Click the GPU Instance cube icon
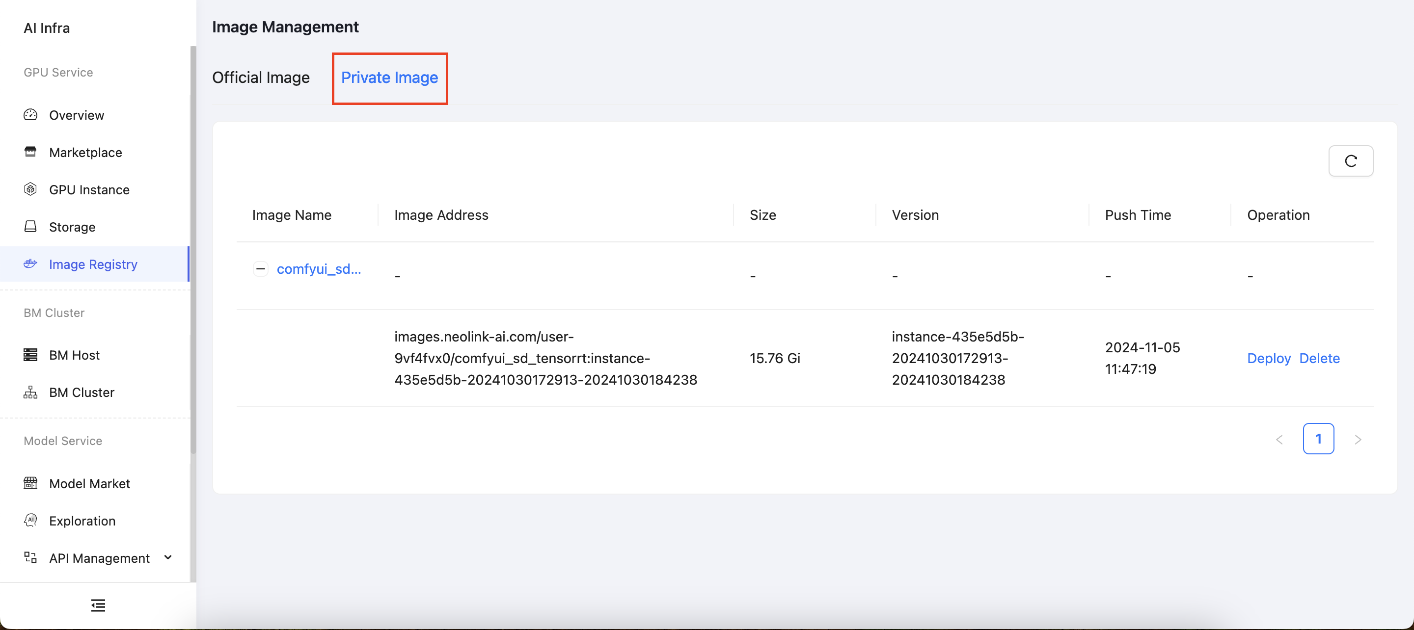Image resolution: width=1414 pixels, height=630 pixels. (30, 189)
